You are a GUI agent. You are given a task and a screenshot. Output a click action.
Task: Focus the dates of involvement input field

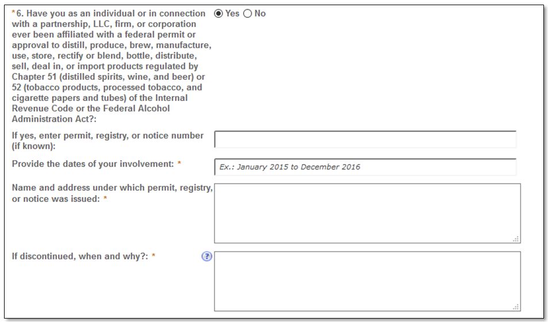click(x=365, y=167)
